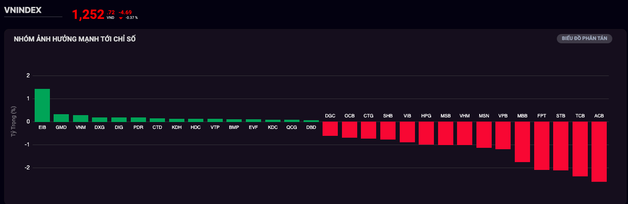628x204 pixels.
Task: Click the 1,252 index value
Action: pos(88,15)
